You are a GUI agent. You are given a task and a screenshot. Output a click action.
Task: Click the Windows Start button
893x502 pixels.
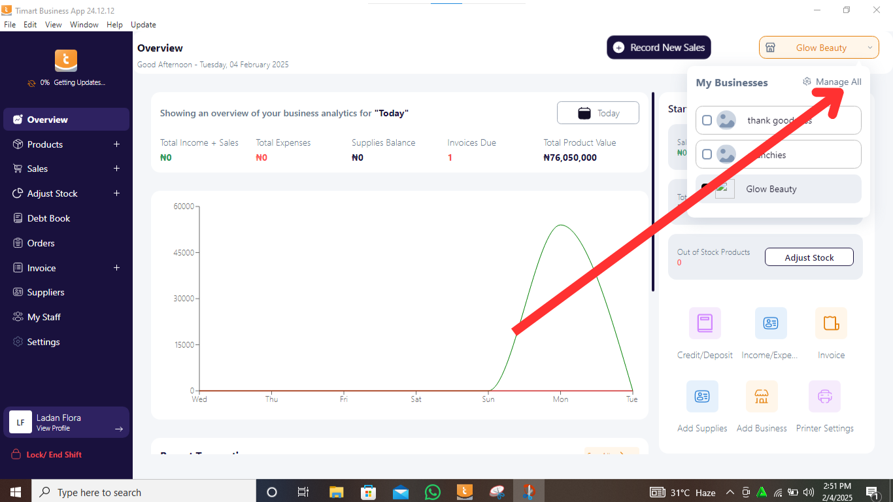pyautogui.click(x=16, y=492)
